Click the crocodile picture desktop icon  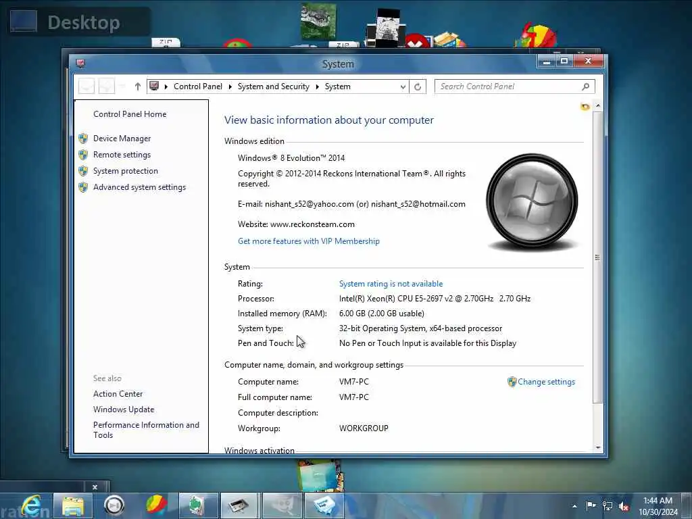[x=318, y=21]
